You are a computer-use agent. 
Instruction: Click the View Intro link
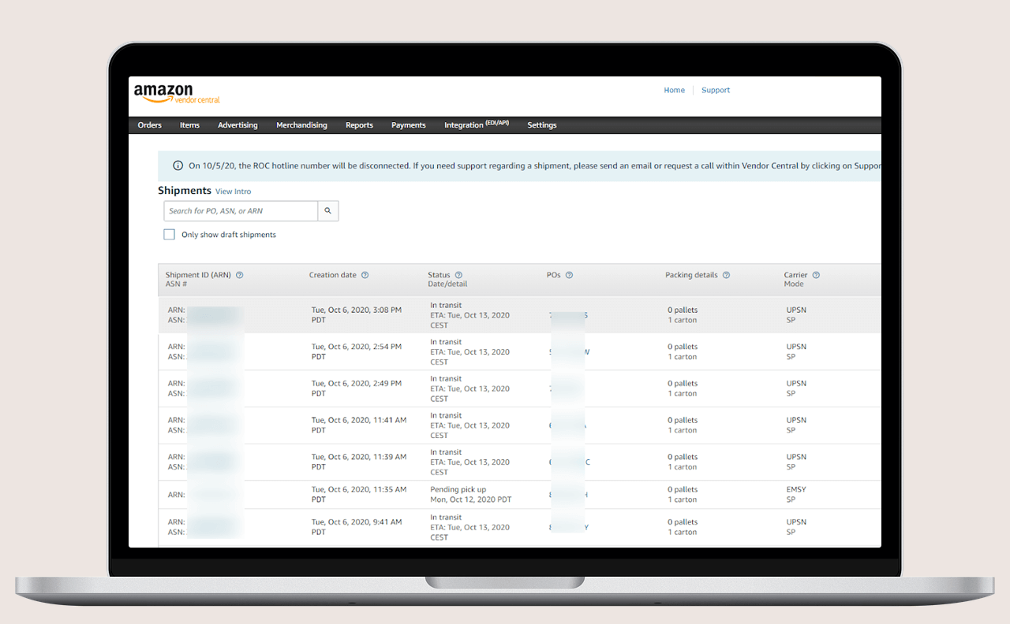coord(233,191)
